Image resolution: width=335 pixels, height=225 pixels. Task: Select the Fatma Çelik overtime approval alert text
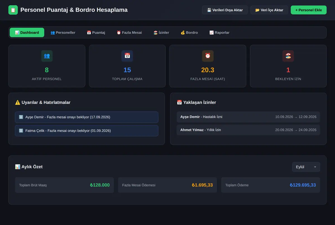[x=68, y=131]
